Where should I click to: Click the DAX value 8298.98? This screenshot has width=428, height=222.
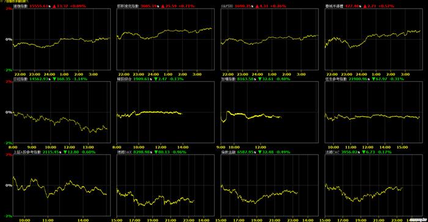141,152
